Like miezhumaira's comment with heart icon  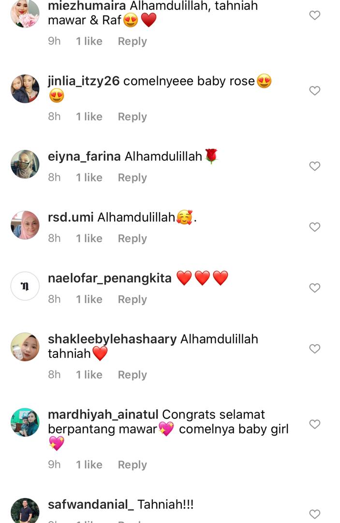[x=315, y=15]
